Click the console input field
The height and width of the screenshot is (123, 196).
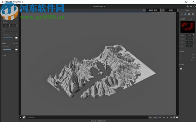(x=87, y=117)
